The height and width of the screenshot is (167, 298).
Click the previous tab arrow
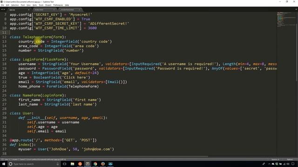tap(2, 9)
